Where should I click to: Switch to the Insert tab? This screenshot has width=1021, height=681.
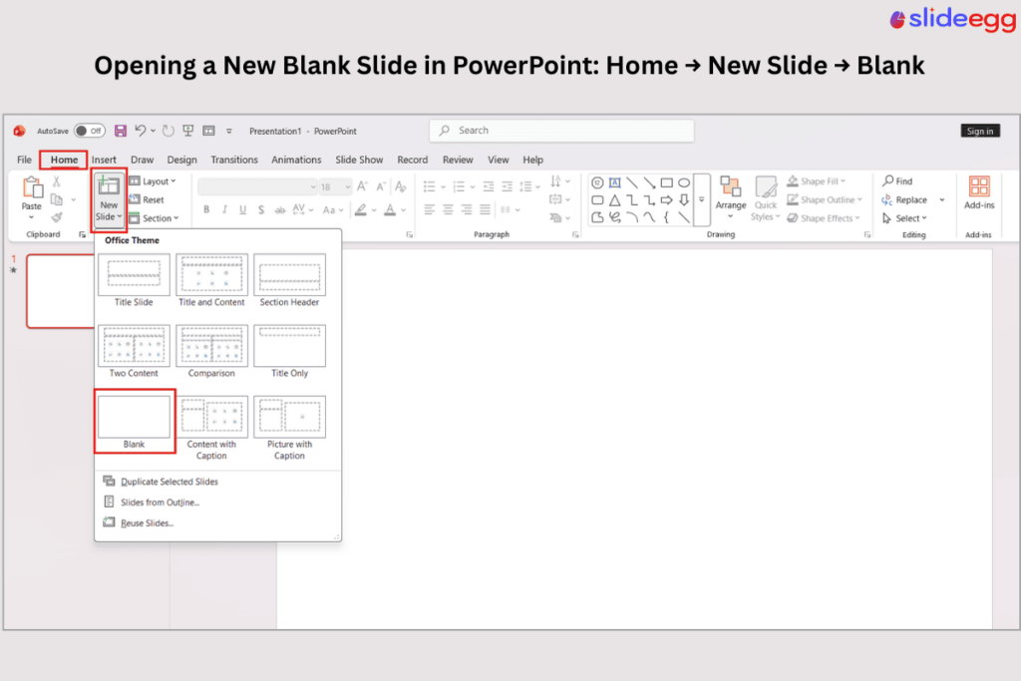[x=104, y=160]
